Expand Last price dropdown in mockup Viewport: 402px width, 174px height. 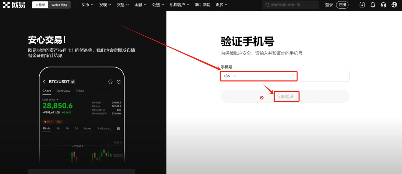tap(50, 100)
